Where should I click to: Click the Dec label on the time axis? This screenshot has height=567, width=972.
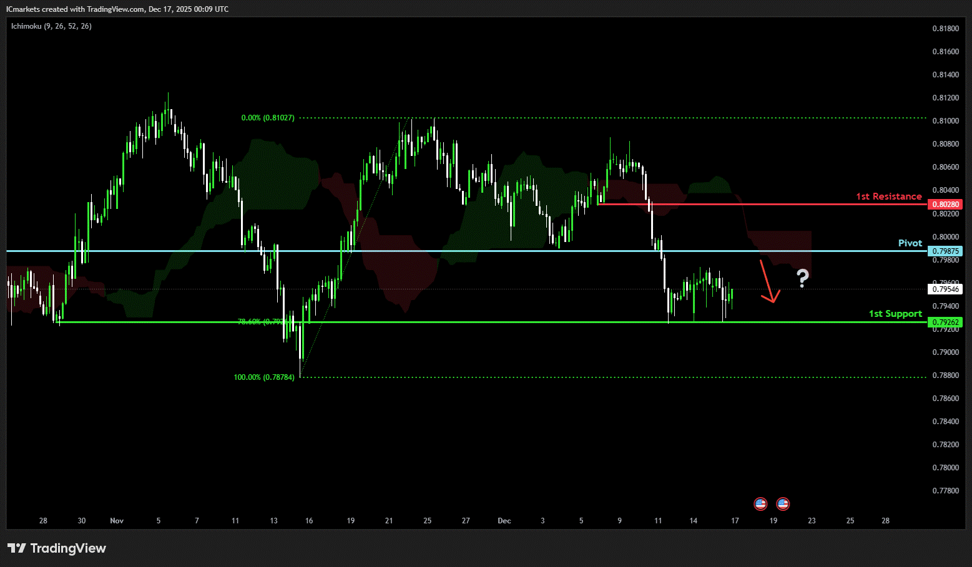click(504, 521)
